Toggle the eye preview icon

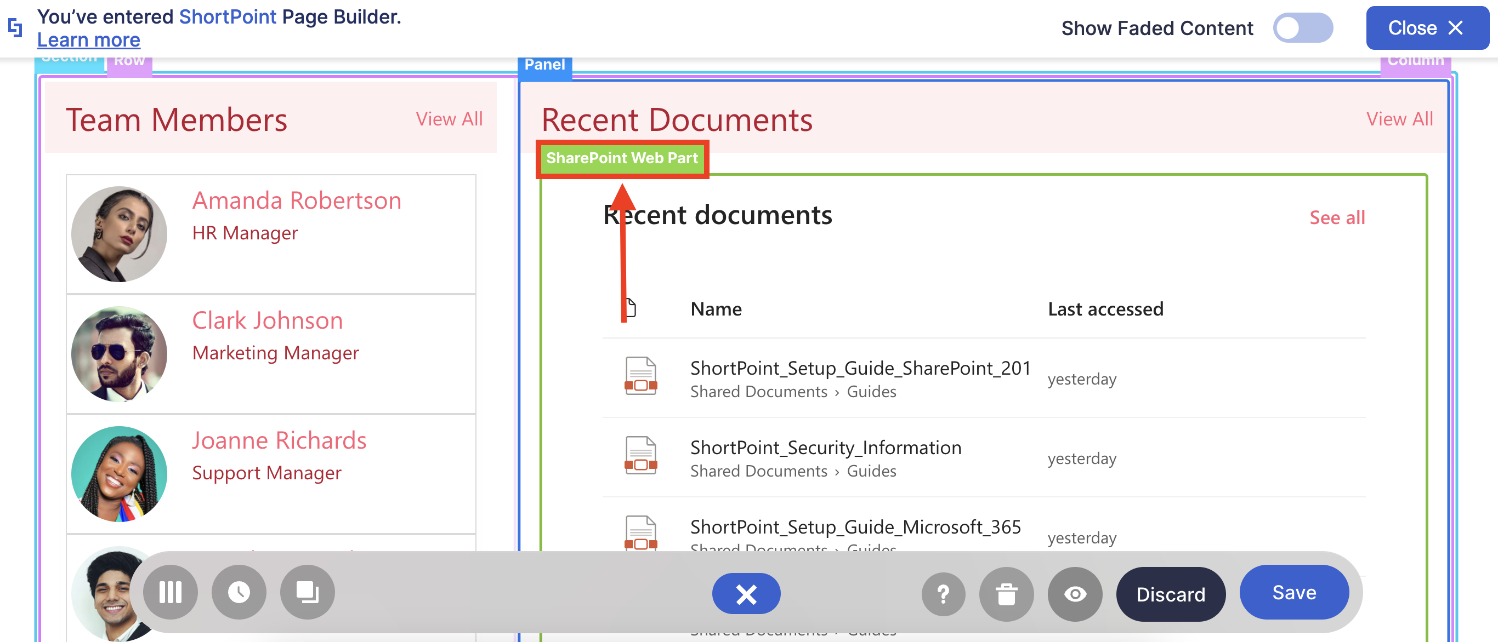pos(1075,594)
